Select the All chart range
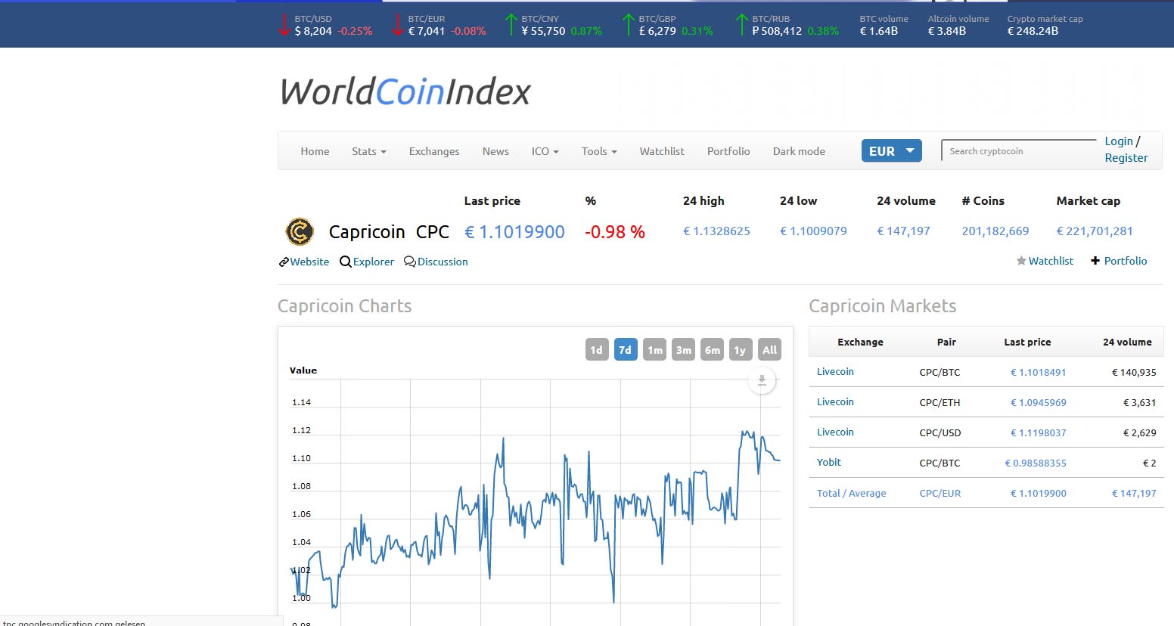Image resolution: width=1174 pixels, height=626 pixels. click(x=769, y=349)
